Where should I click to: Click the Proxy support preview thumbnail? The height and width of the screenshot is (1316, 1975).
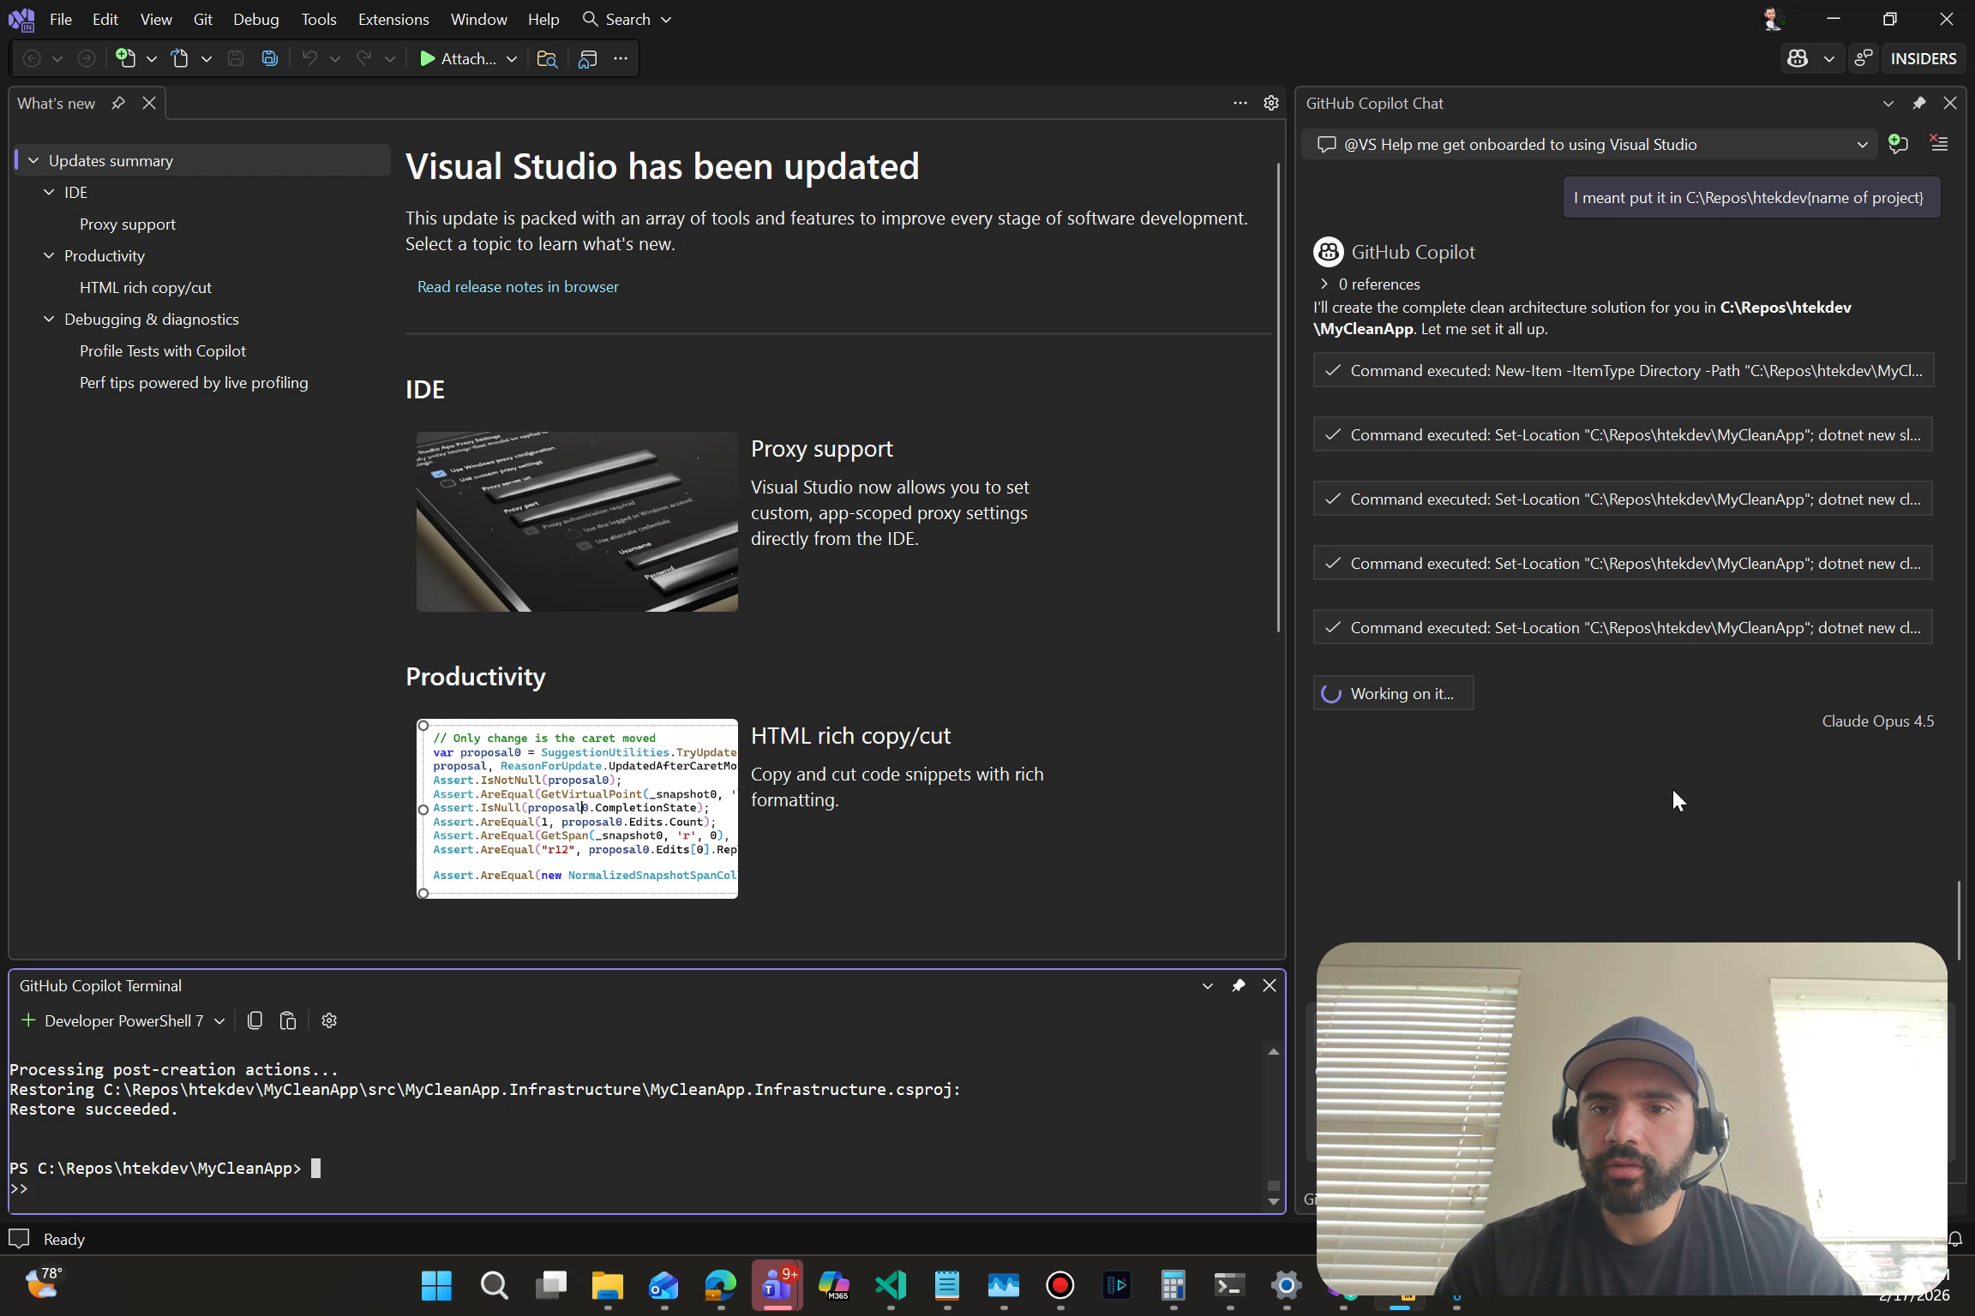click(x=577, y=522)
